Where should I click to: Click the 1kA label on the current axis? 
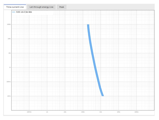coord(101,112)
